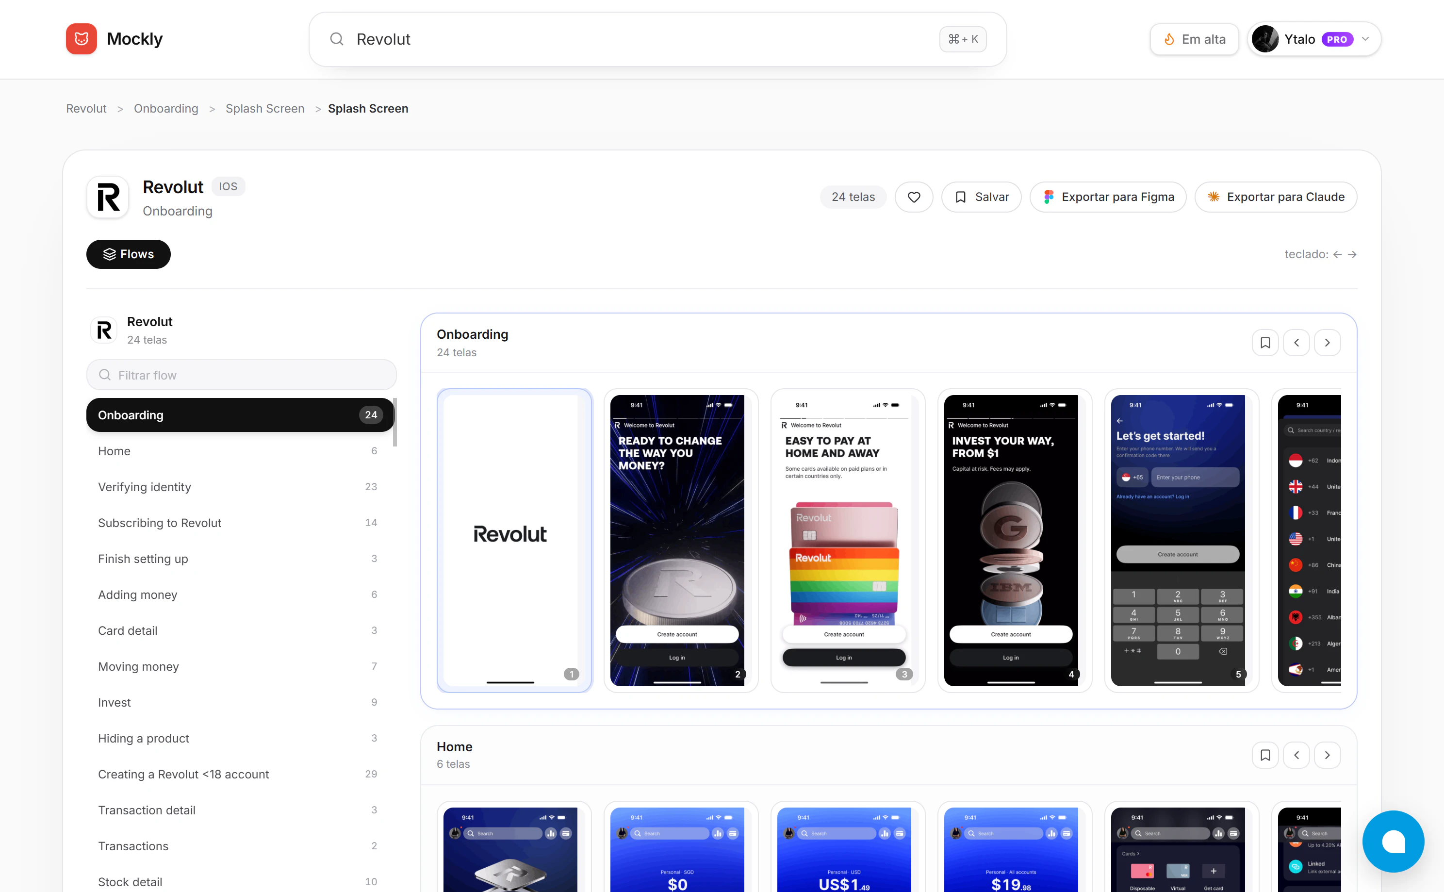Bookmark the Home flow section
Screen dimensions: 1444x892
click(x=1264, y=755)
